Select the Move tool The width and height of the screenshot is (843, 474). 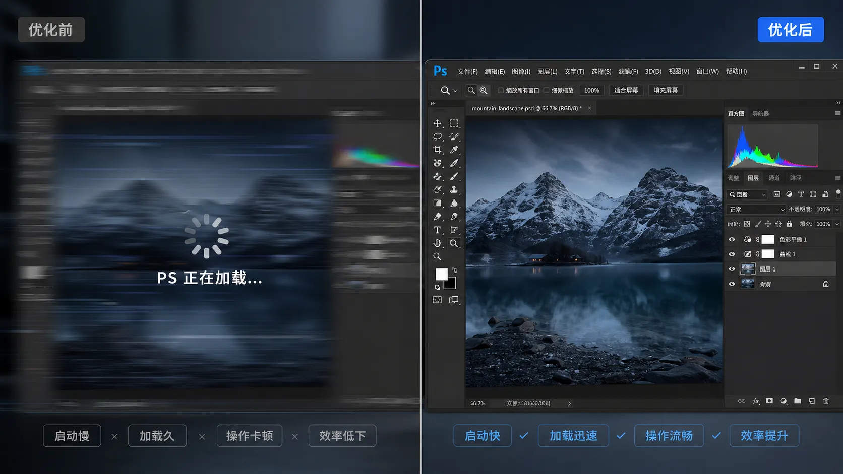tap(437, 123)
